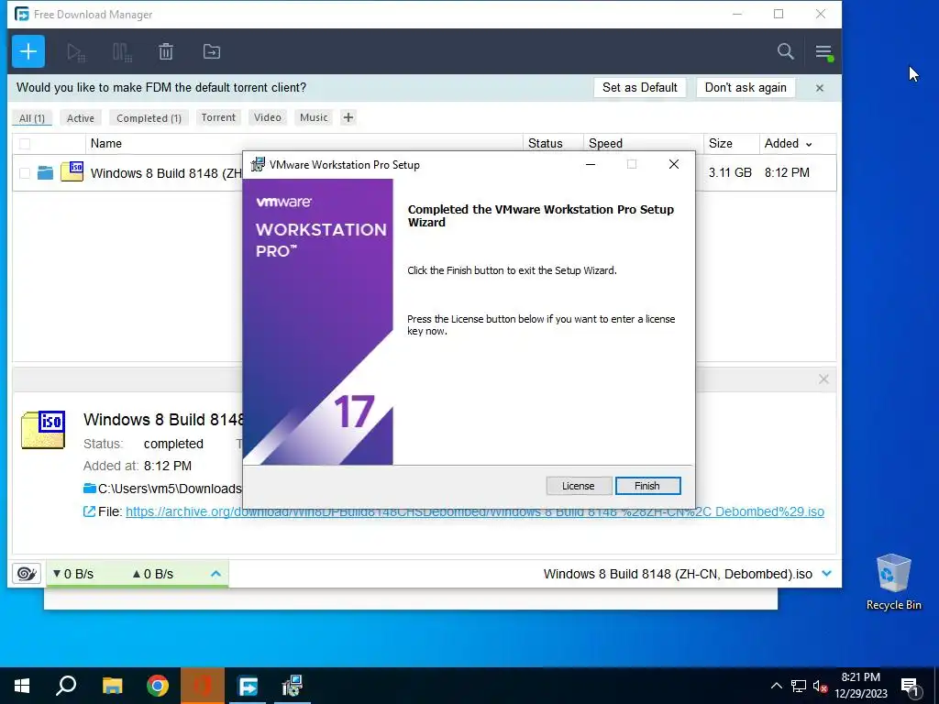Open the FDM hamburger menu

(x=824, y=52)
